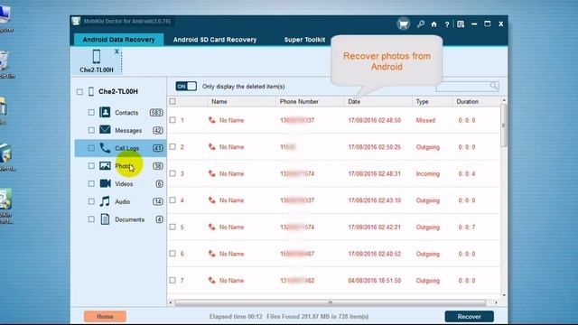578x325 pixels.
Task: Click the Photos picture icon
Action: tap(105, 166)
